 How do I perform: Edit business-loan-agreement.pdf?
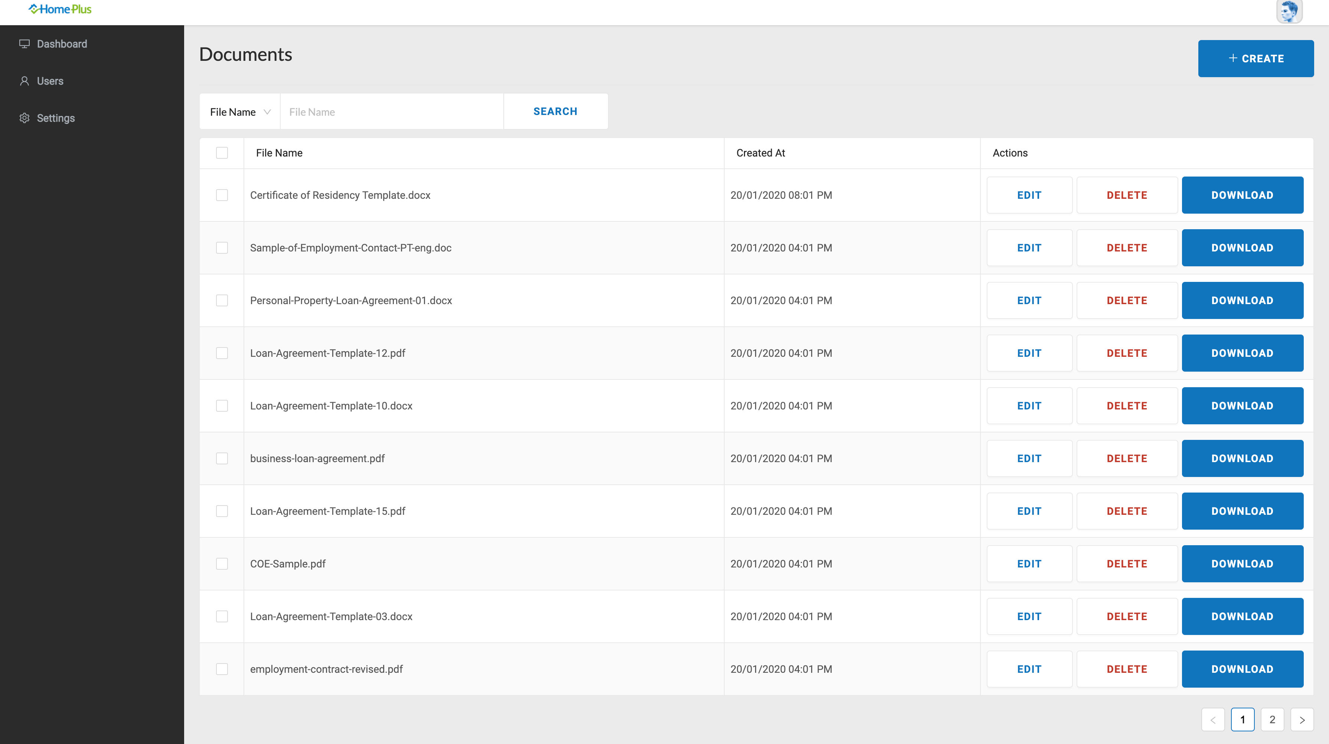pyautogui.click(x=1029, y=458)
